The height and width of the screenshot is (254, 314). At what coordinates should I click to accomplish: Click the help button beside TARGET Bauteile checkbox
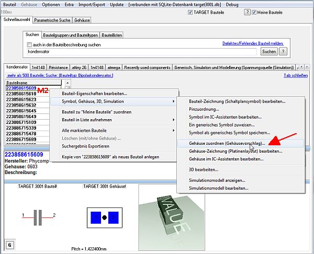(246, 12)
